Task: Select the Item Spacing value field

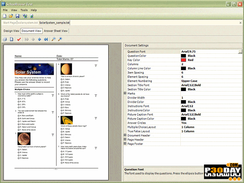Action: (211, 72)
